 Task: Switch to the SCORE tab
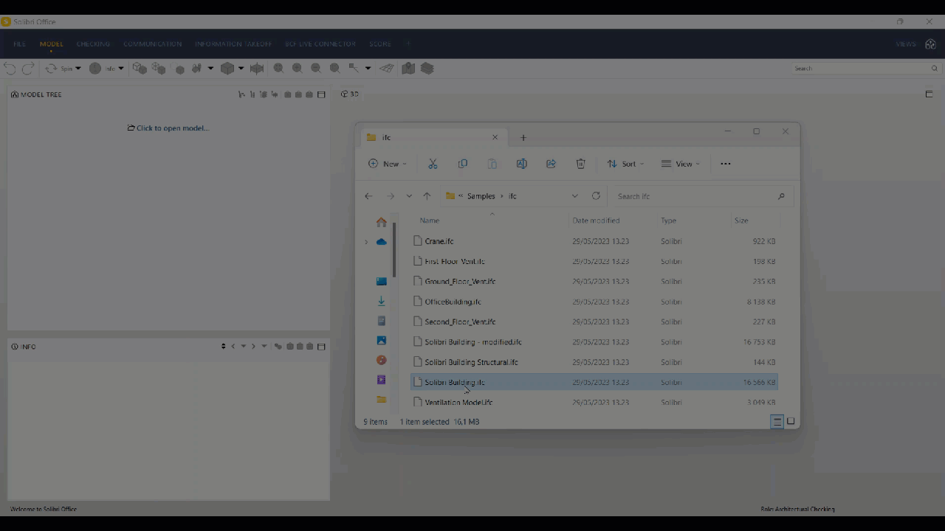pyautogui.click(x=380, y=44)
